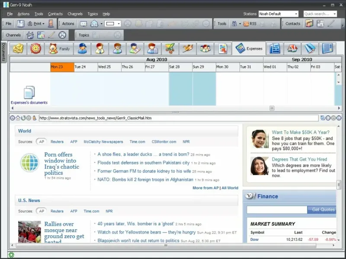Open the dropdown arrow next to headset icon

coord(101,24)
